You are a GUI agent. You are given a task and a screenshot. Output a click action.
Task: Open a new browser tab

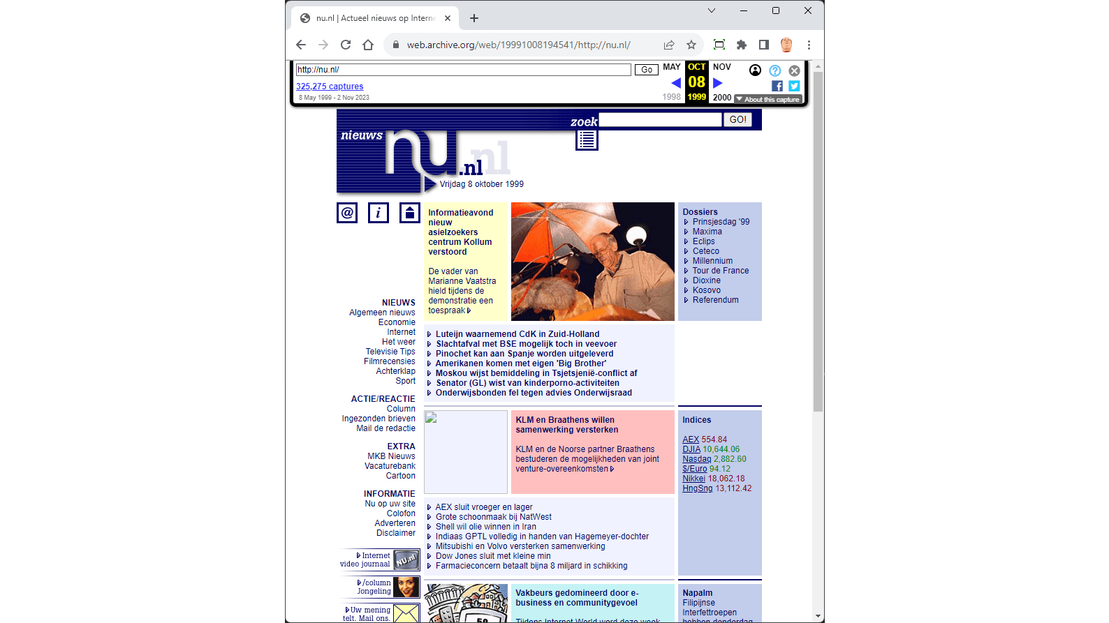pyautogui.click(x=474, y=18)
